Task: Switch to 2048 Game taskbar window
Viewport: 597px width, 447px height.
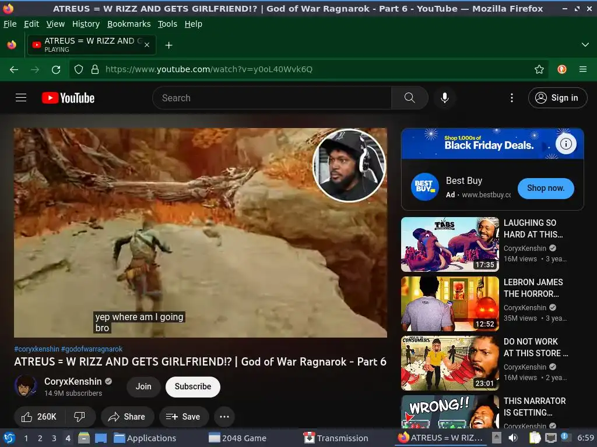Action: point(238,438)
